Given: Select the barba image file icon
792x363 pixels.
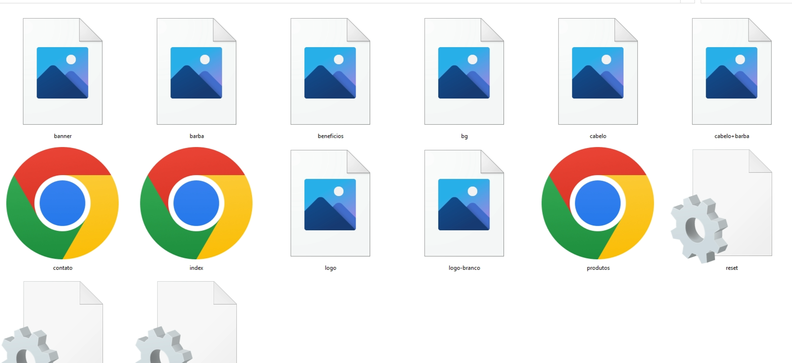Looking at the screenshot, I should pos(196,71).
